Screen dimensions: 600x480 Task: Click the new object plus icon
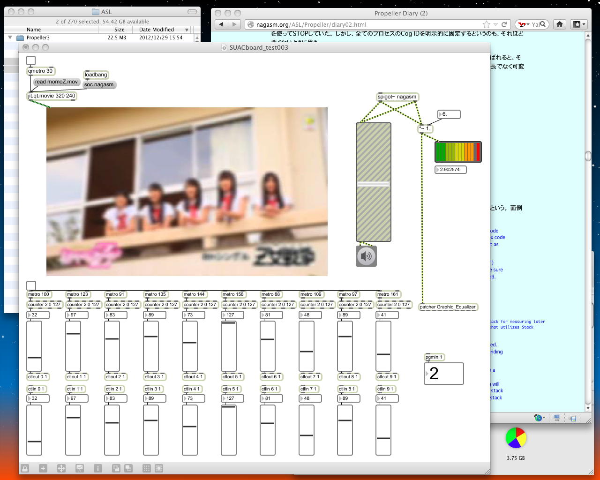(x=43, y=468)
